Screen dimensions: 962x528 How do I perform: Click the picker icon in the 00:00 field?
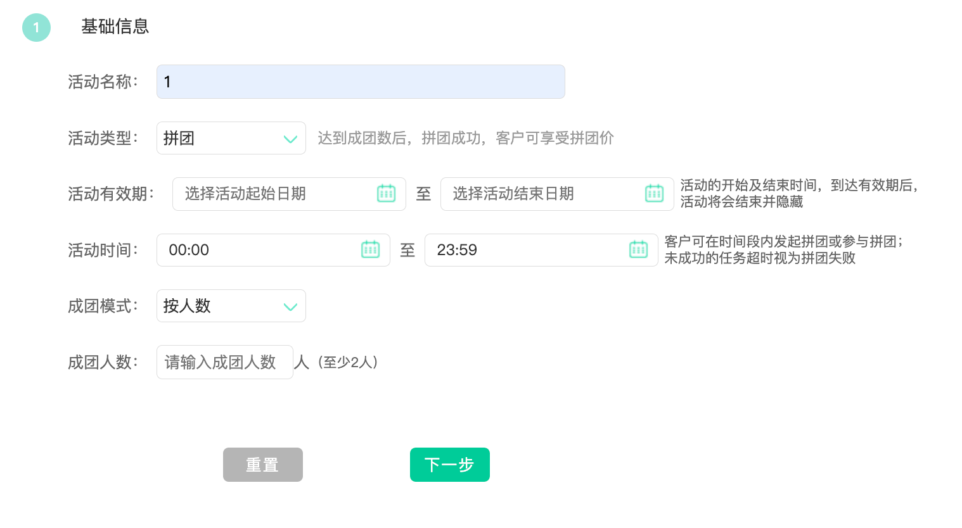click(x=370, y=250)
